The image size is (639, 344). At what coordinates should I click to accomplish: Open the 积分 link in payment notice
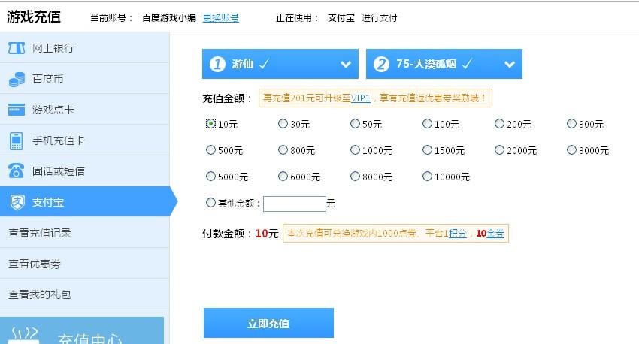coord(457,234)
